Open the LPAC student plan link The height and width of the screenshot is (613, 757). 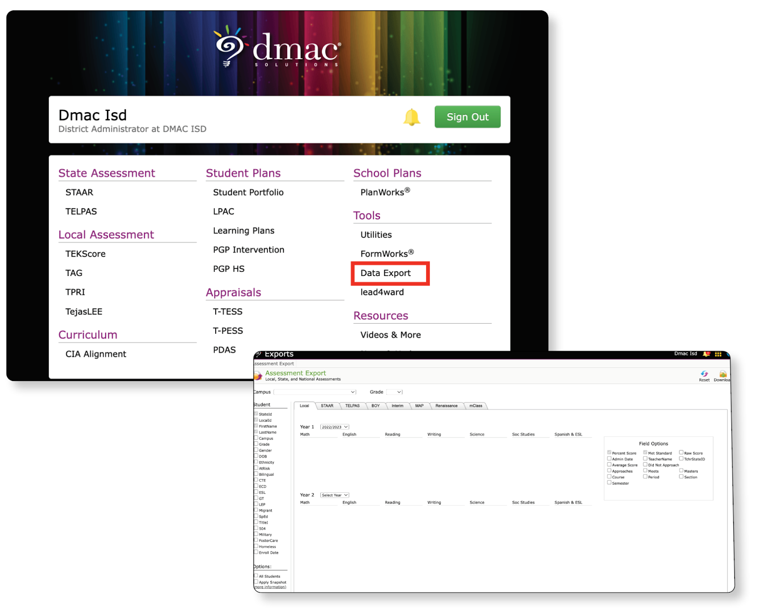(224, 212)
